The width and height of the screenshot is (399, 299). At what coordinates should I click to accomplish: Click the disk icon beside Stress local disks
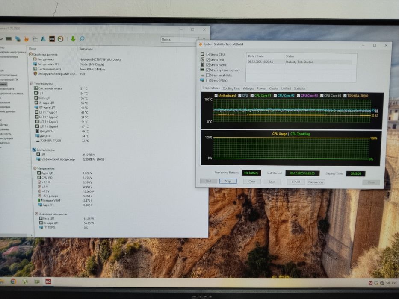point(202,76)
